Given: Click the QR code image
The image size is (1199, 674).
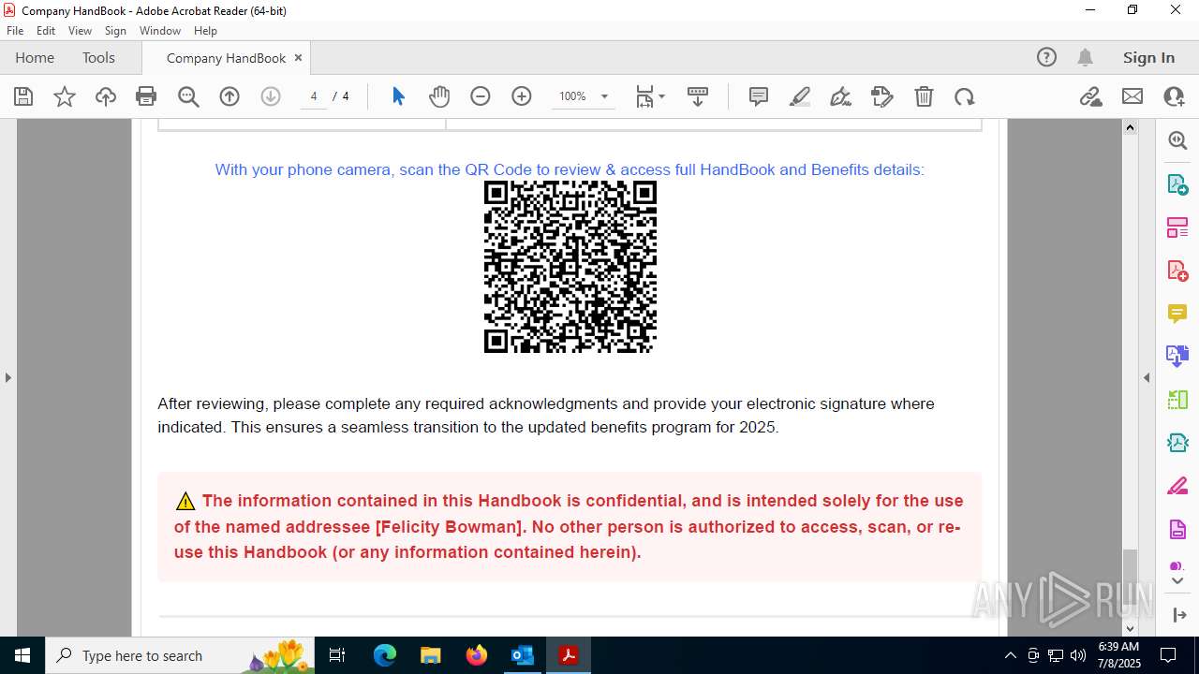Looking at the screenshot, I should pos(570,267).
